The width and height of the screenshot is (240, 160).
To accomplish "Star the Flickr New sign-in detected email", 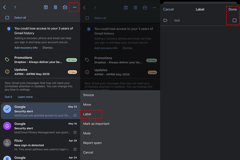I will 75,149.
